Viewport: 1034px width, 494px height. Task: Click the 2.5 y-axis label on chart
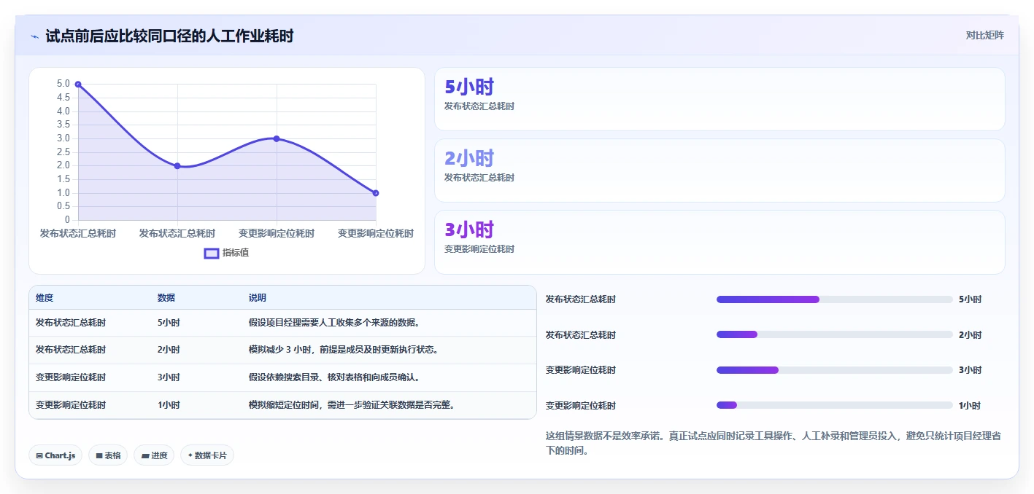(x=63, y=152)
